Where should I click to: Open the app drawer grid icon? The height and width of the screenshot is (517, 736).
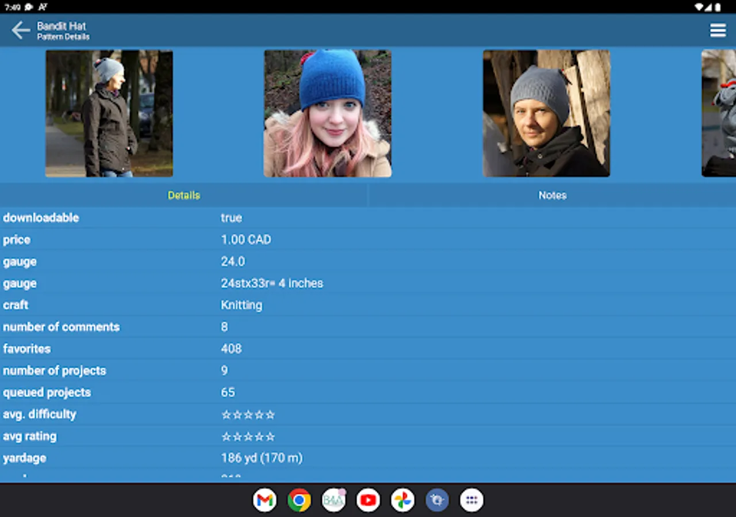pyautogui.click(x=471, y=500)
